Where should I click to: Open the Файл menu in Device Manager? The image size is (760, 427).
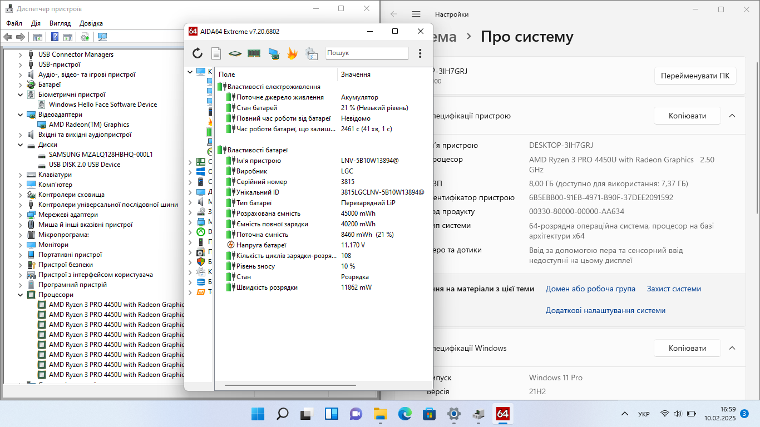(14, 23)
